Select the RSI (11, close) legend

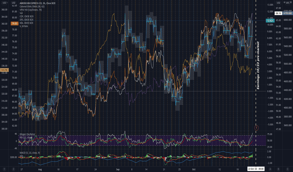[26, 137]
